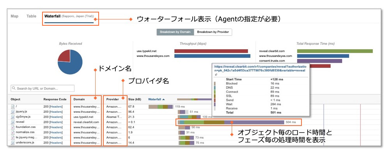
Task: Click the foundation.css file icon
Action: (12, 127)
